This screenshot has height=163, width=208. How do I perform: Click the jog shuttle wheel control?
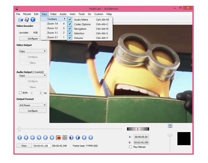coord(138,129)
